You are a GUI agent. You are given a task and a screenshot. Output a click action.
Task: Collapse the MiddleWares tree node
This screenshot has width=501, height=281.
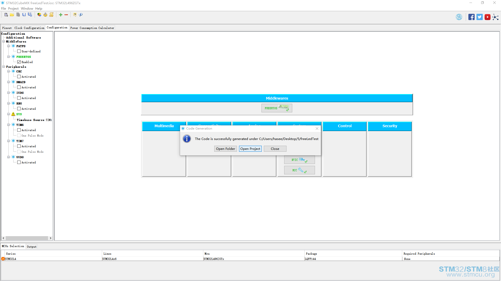coord(4,41)
